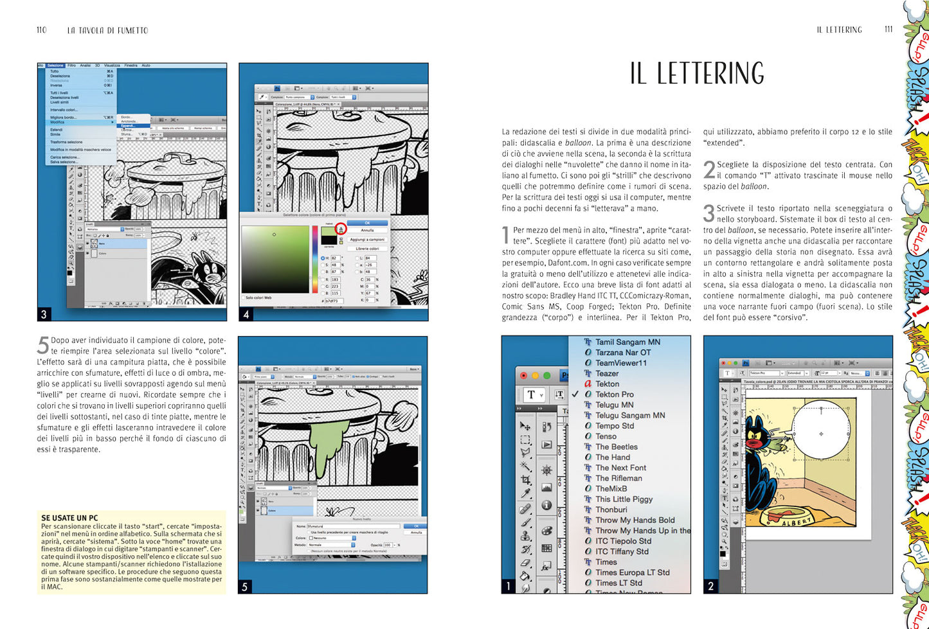Select the History Brush tool in screenshot 1

pos(525,549)
